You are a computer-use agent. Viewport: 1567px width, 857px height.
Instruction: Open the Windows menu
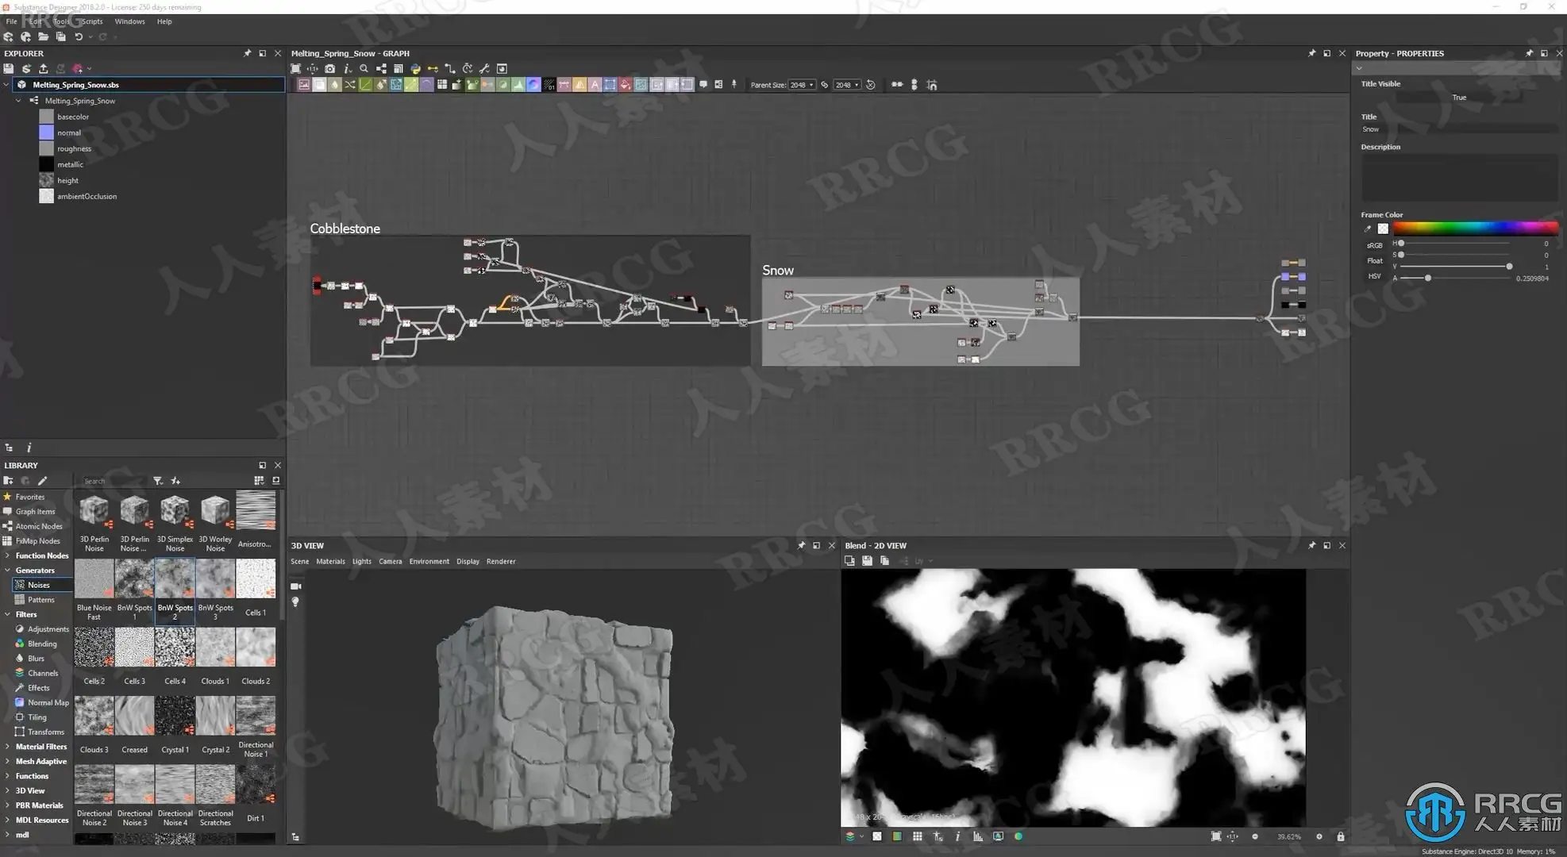[129, 21]
